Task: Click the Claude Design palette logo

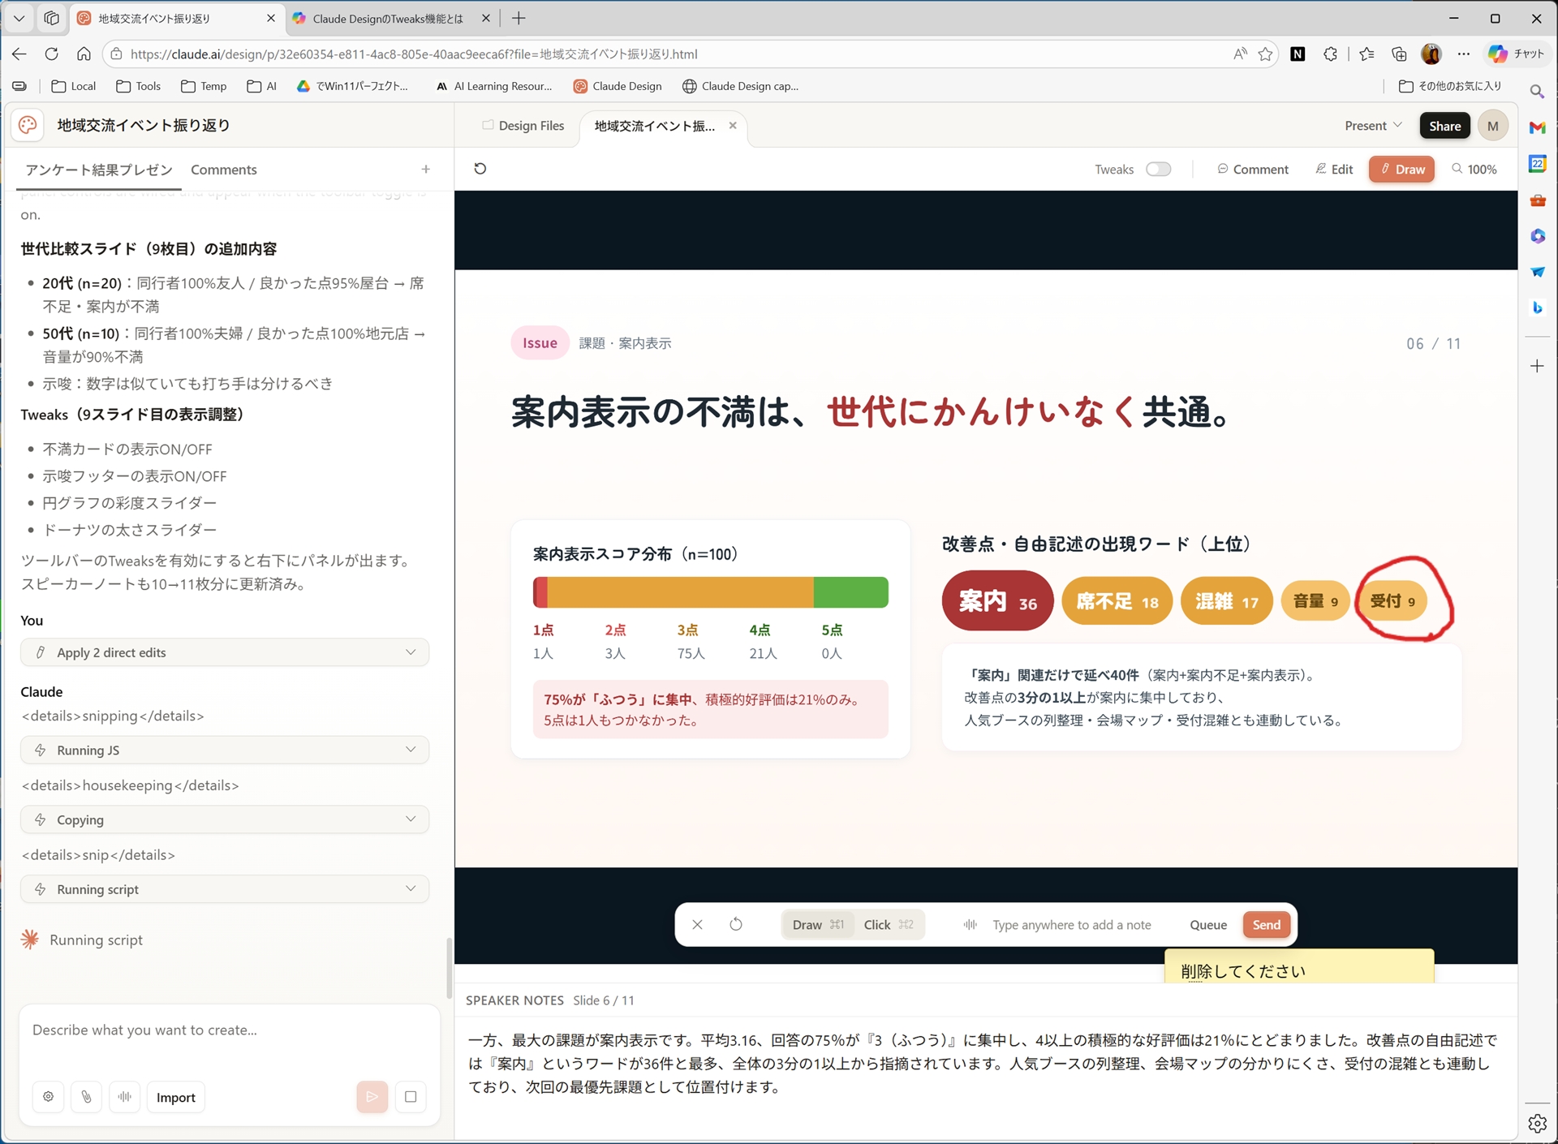Action: click(28, 125)
